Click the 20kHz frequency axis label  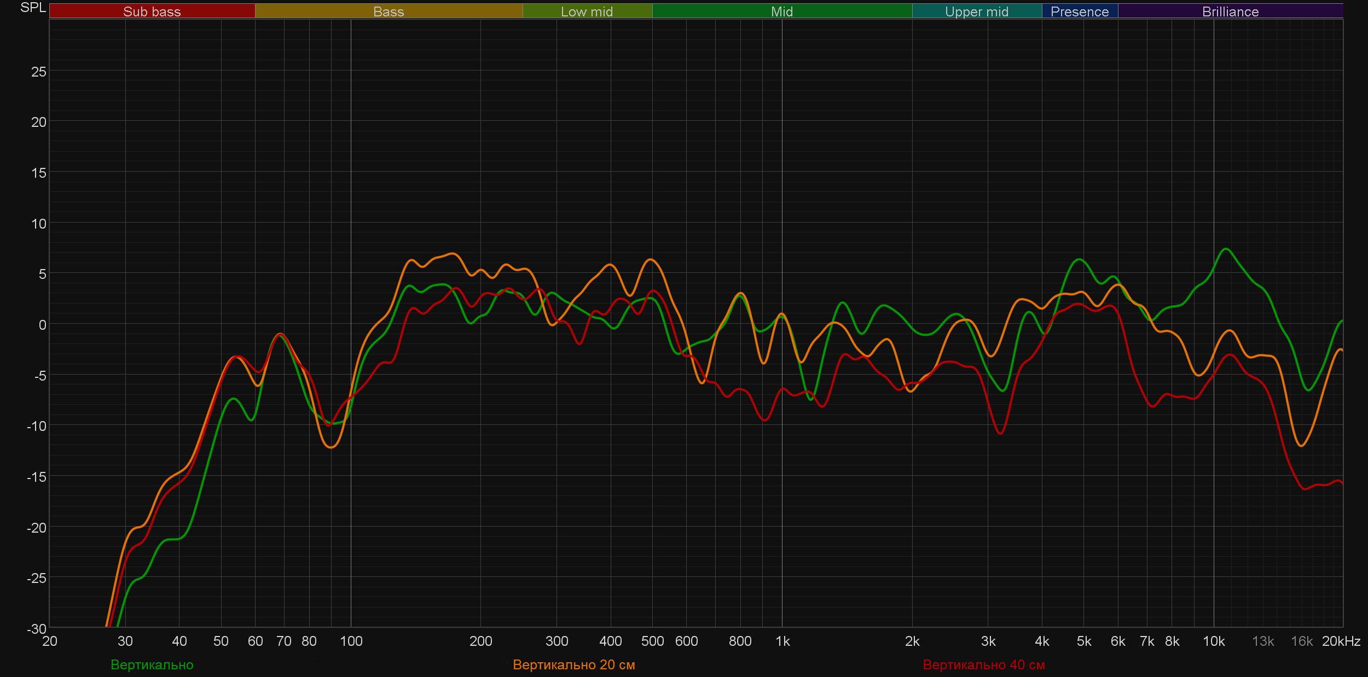(1341, 641)
